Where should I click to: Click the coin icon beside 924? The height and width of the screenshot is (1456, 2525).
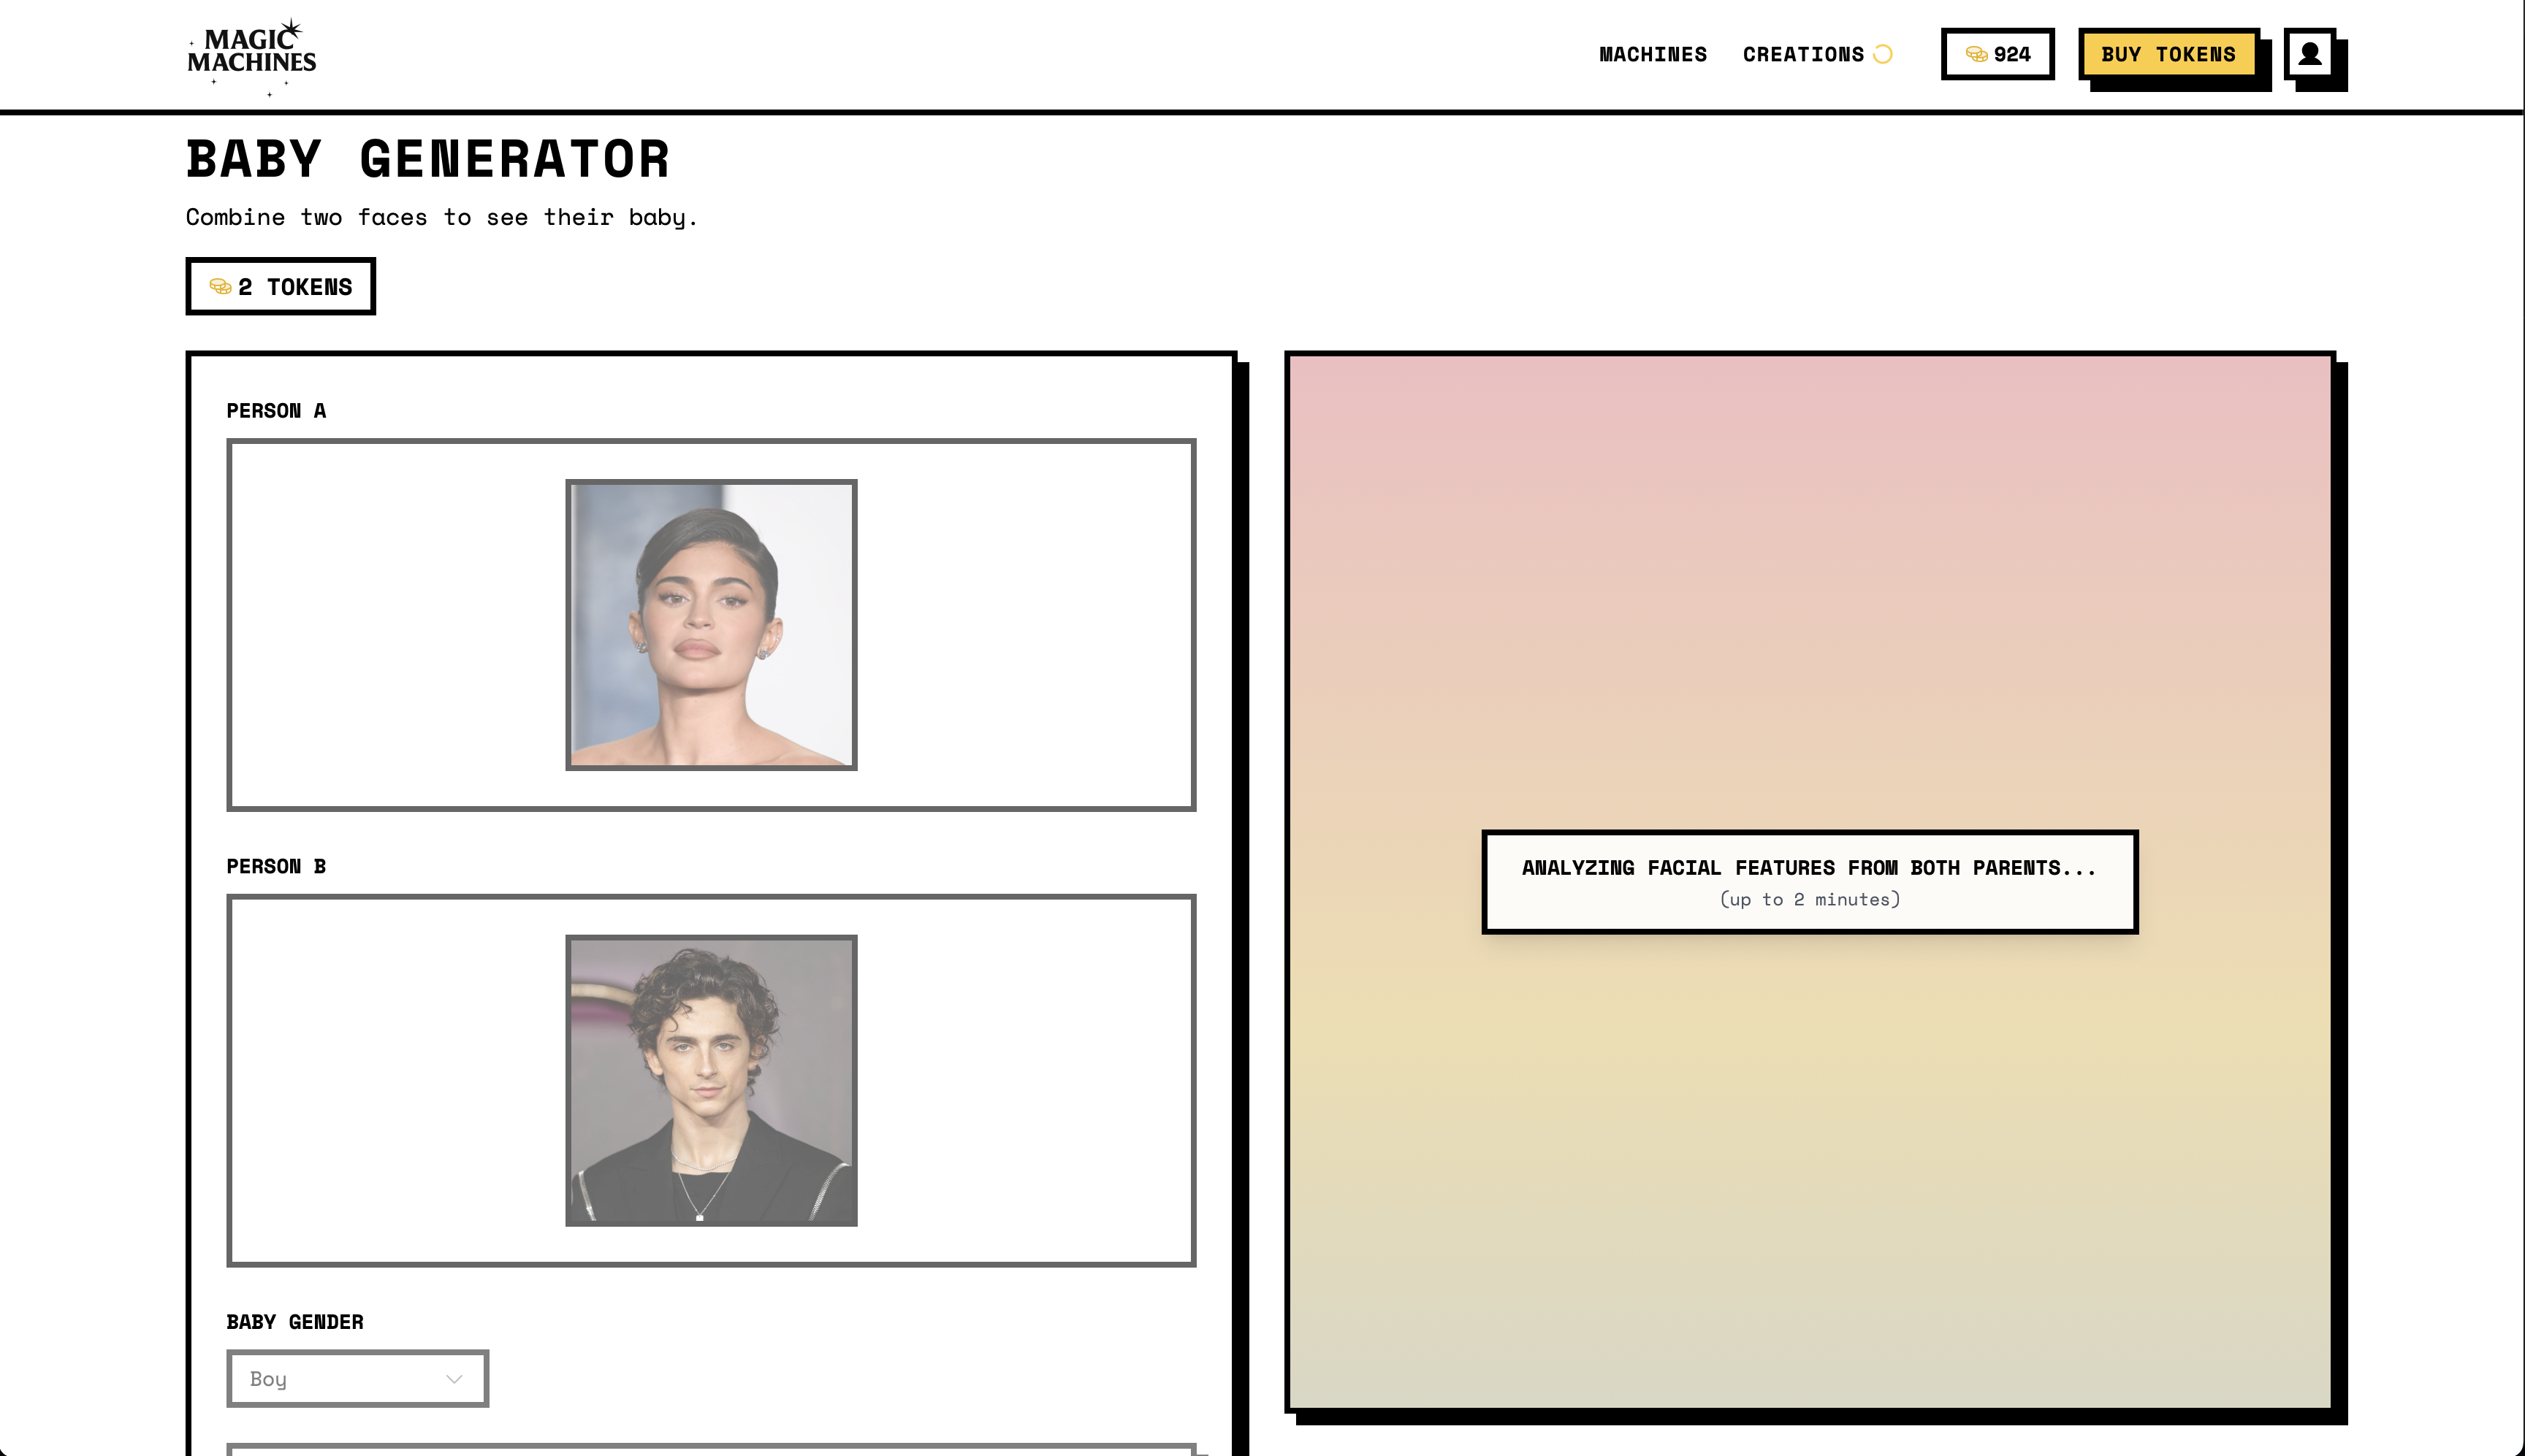[x=1976, y=54]
